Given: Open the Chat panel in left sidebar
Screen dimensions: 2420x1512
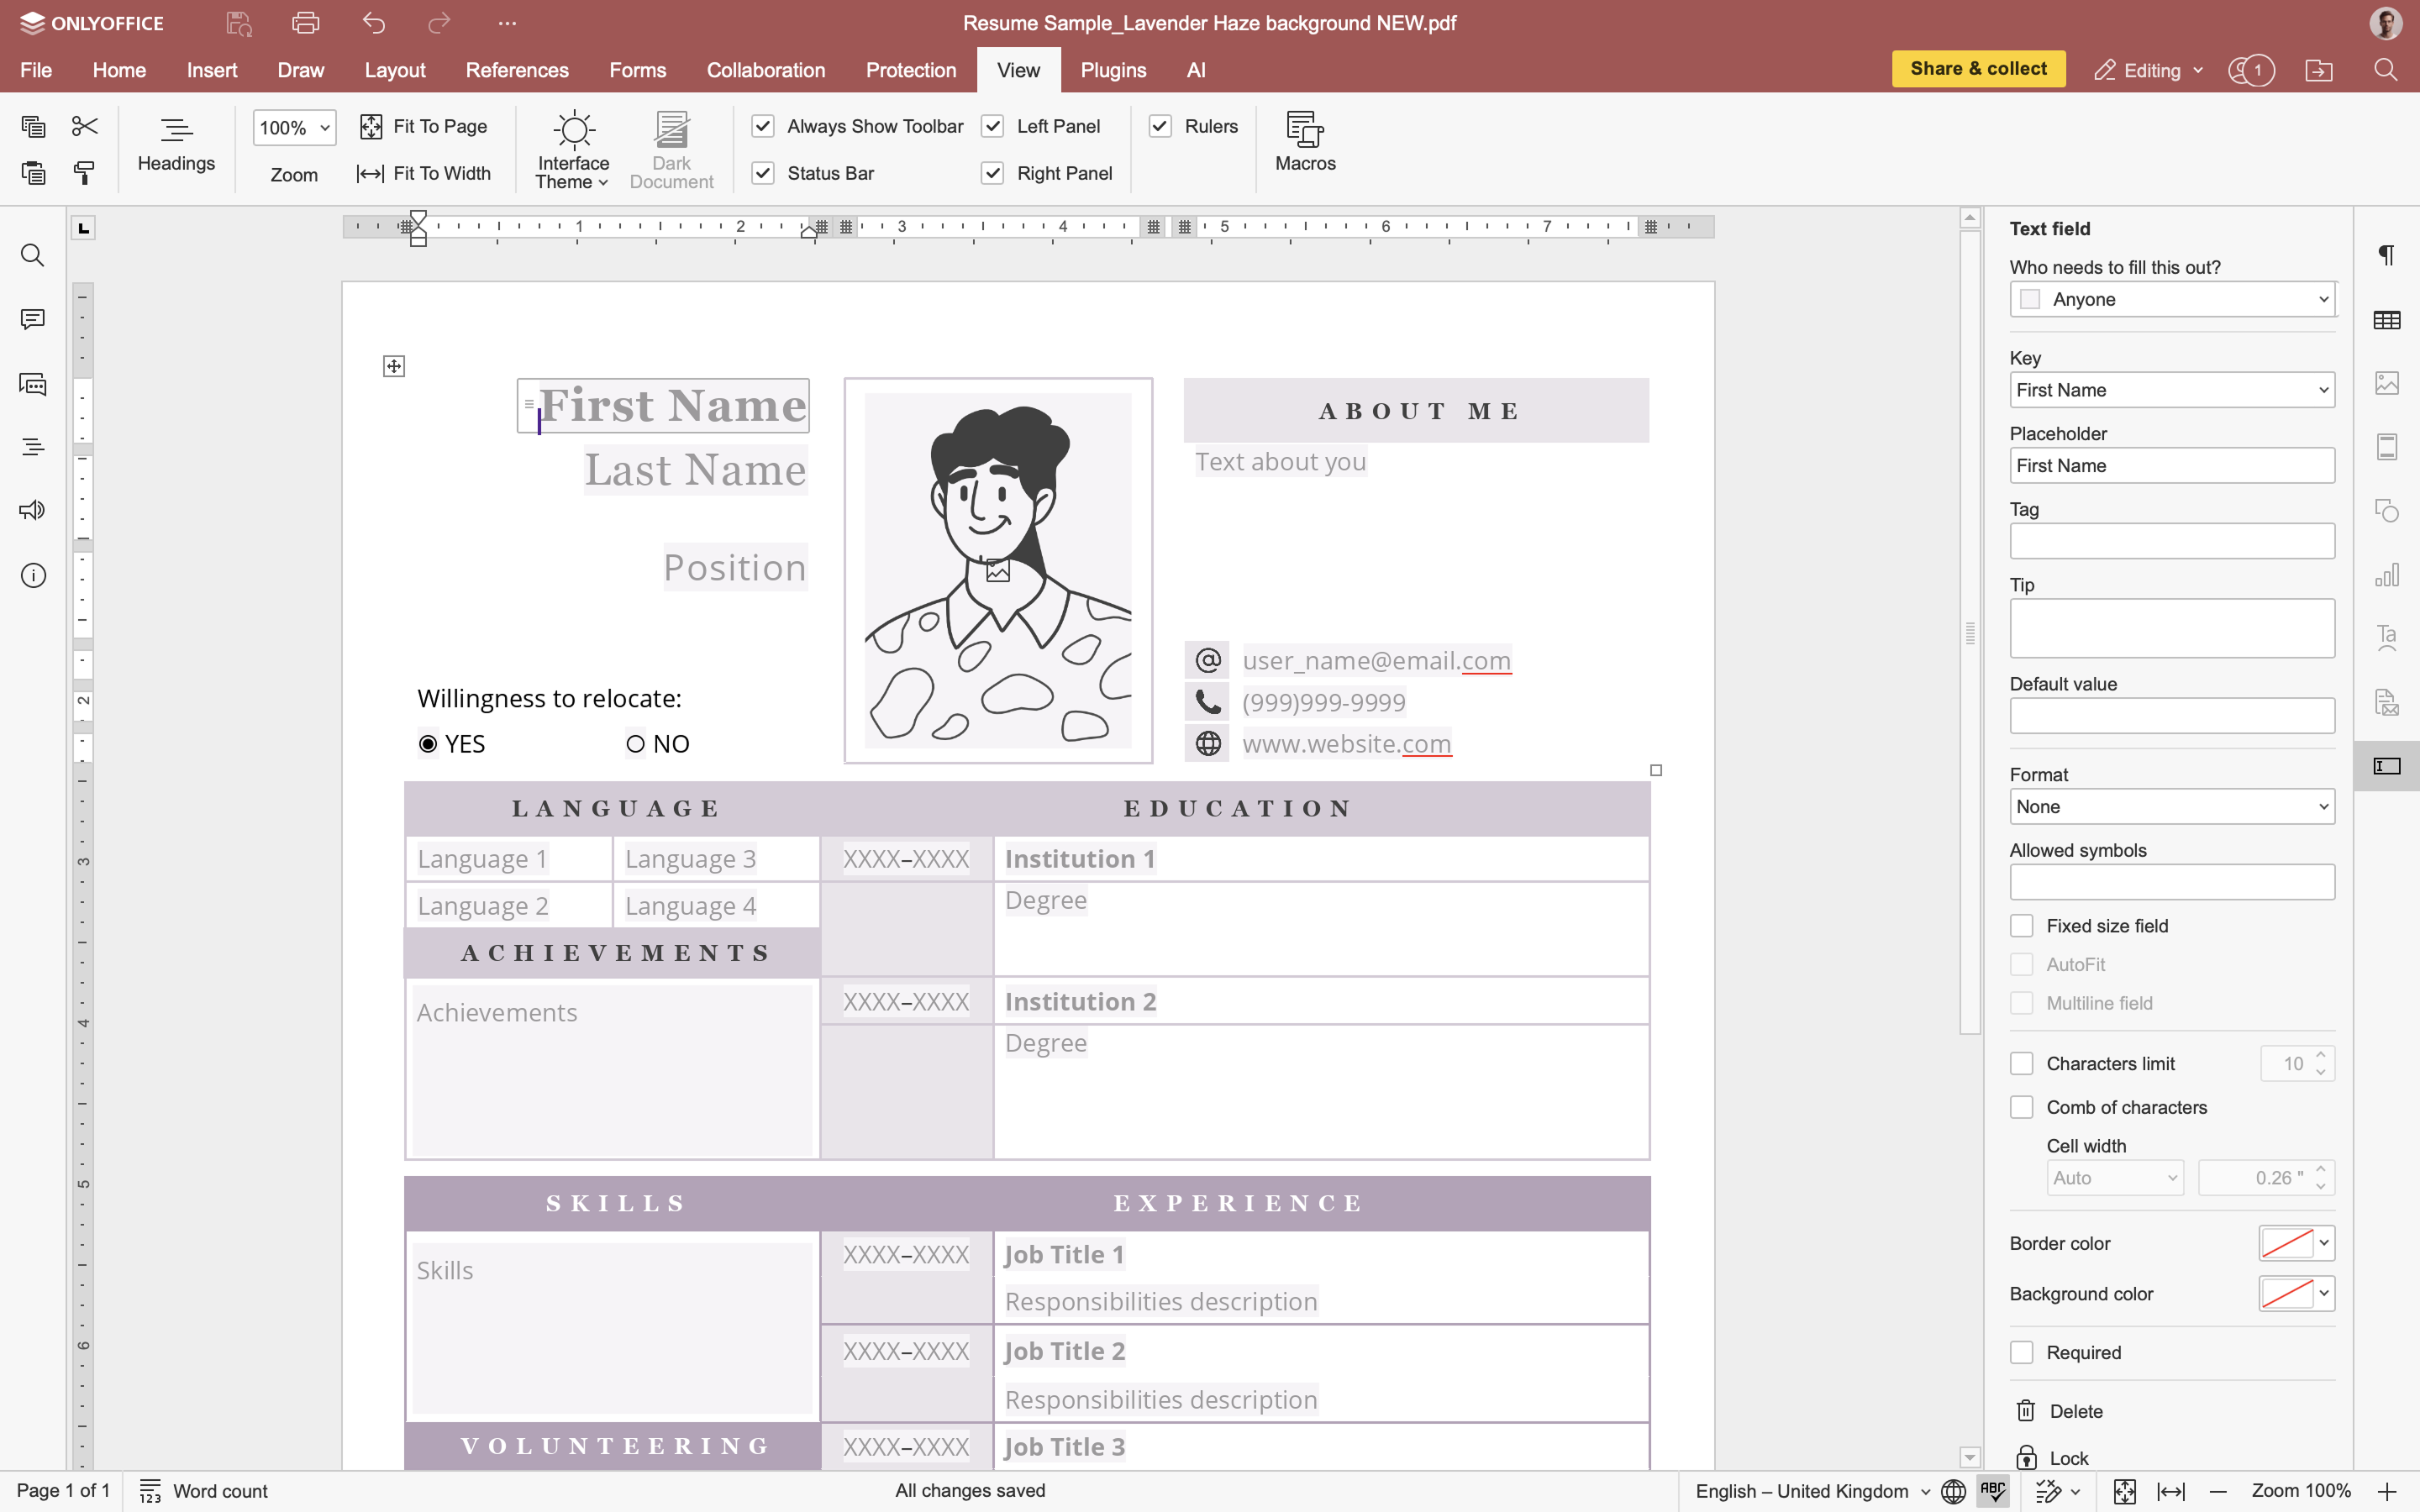Looking at the screenshot, I should coord(33,384).
